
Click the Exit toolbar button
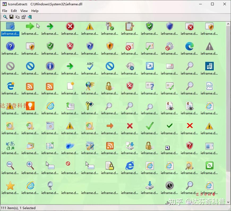(x=30, y=17)
